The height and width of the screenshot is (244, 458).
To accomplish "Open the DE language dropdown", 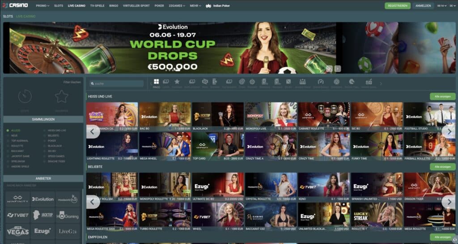I will pyautogui.click(x=453, y=6).
